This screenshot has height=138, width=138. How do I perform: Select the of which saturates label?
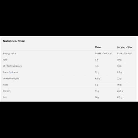coord(12,66)
